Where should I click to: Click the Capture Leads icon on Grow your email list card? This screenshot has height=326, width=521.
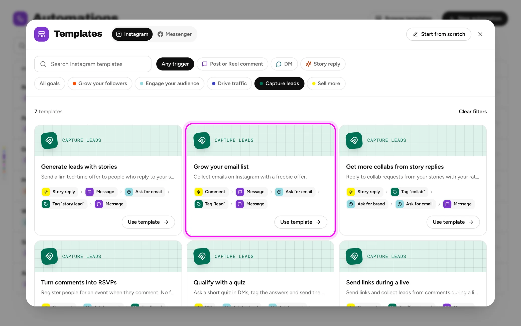[202, 140]
